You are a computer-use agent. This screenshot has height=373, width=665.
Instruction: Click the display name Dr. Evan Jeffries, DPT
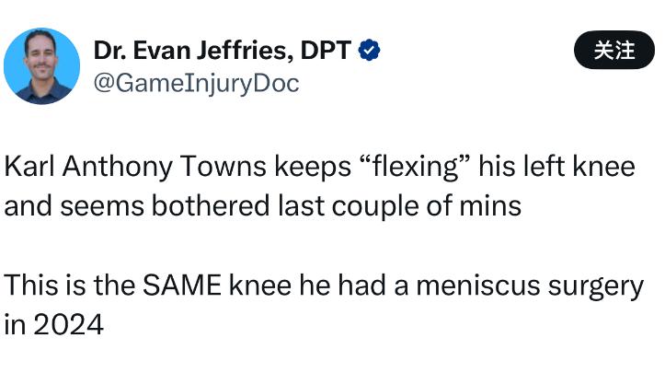(x=223, y=51)
